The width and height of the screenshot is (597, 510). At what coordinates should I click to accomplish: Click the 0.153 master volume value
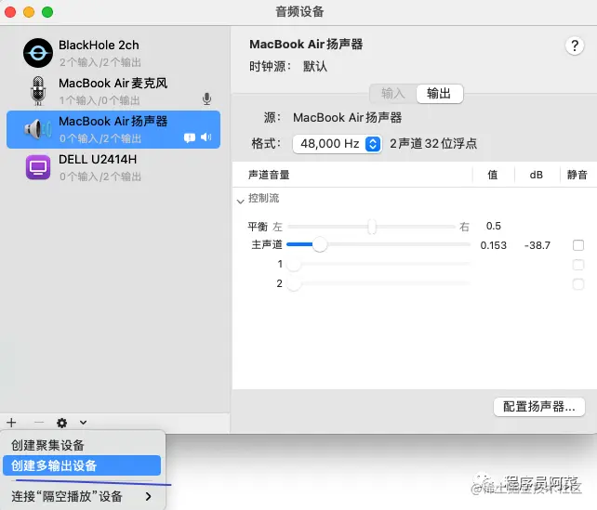494,245
